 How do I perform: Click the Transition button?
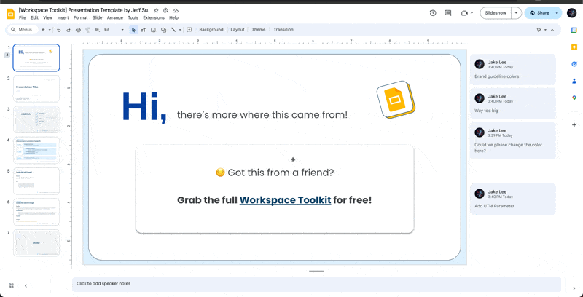click(283, 30)
